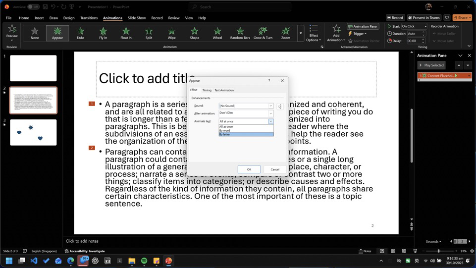Adjust the zoom slider handle
The width and height of the screenshot is (476, 268).
click(x=439, y=251)
